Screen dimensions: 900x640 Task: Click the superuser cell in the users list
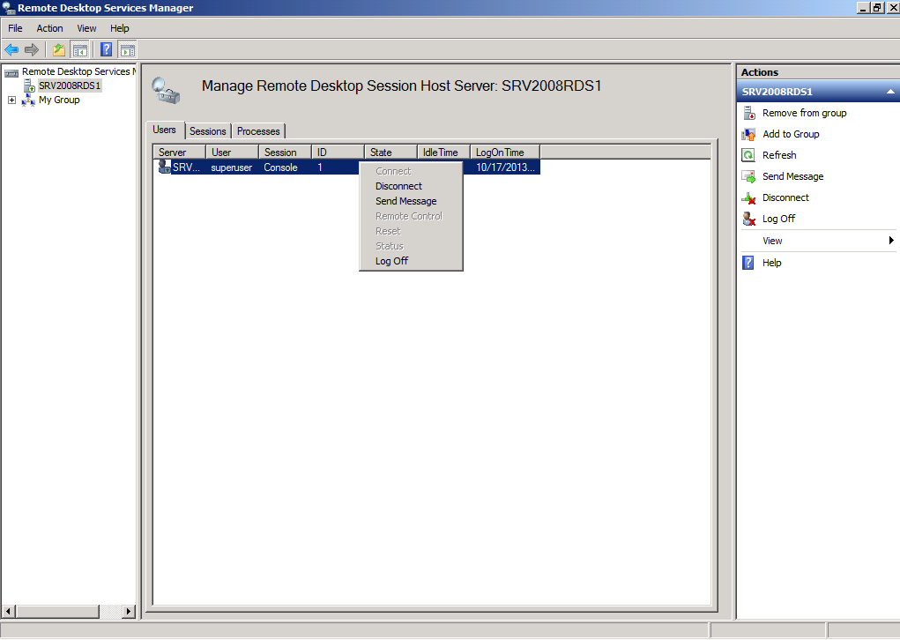click(x=231, y=167)
